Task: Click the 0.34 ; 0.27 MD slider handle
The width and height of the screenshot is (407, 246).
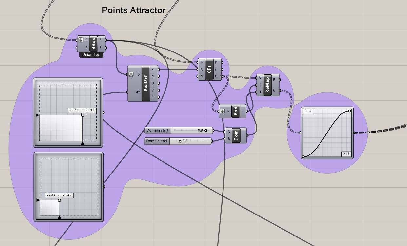Action: [59, 200]
